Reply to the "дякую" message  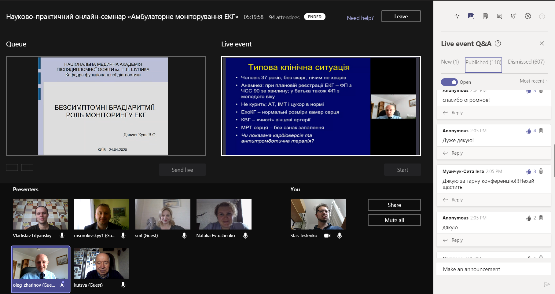[453, 240]
